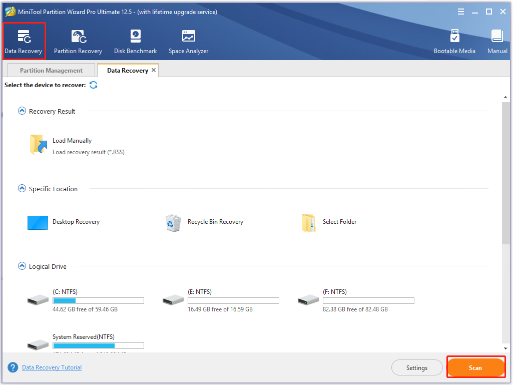The height and width of the screenshot is (387, 515).
Task: Click the Logical Drive heading
Action: tap(48, 266)
